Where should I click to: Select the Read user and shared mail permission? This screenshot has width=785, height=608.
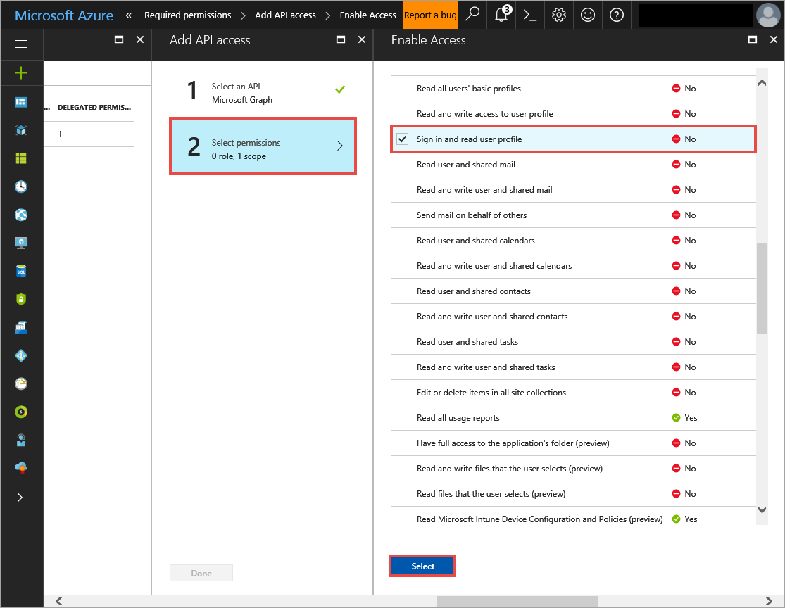tap(465, 165)
